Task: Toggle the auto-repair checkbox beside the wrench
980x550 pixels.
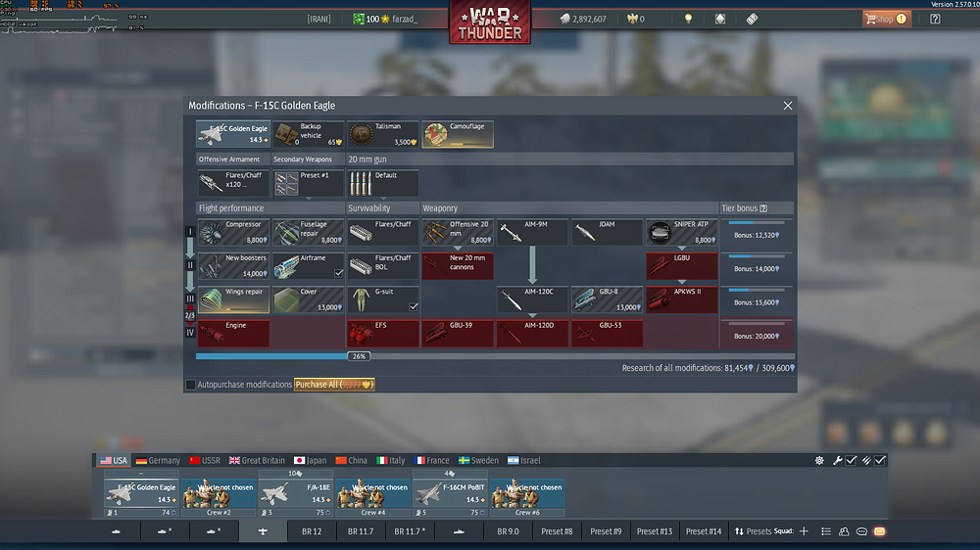Action: tap(851, 460)
